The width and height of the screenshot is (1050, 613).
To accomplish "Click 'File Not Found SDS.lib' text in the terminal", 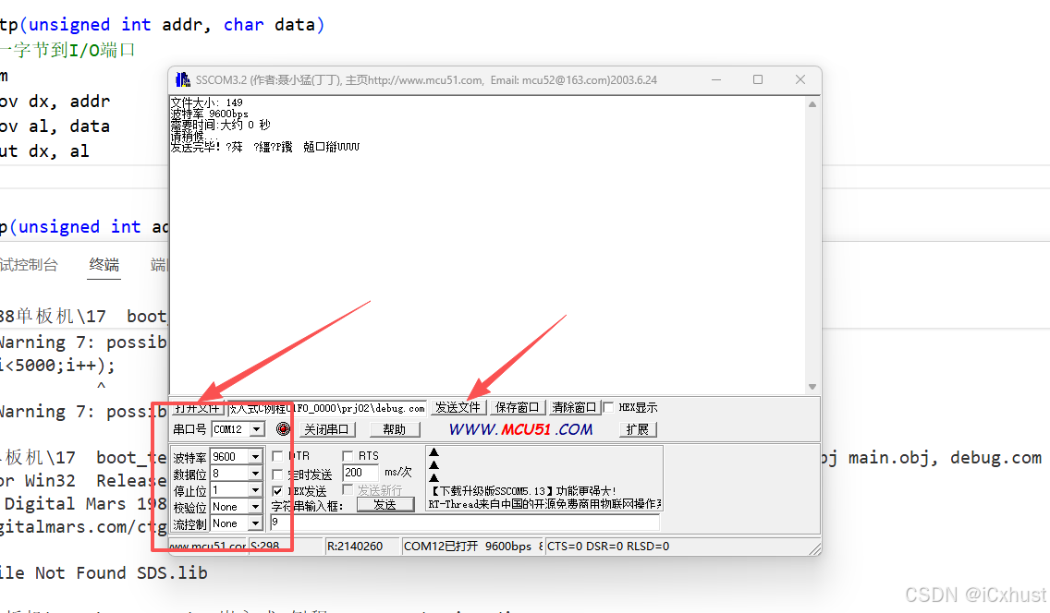I will click(104, 573).
